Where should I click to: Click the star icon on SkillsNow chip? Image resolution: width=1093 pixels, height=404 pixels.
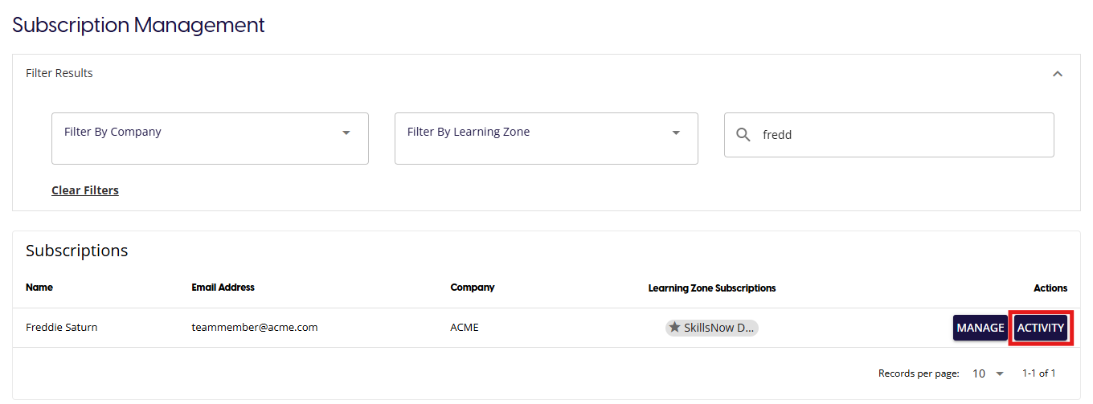point(675,328)
